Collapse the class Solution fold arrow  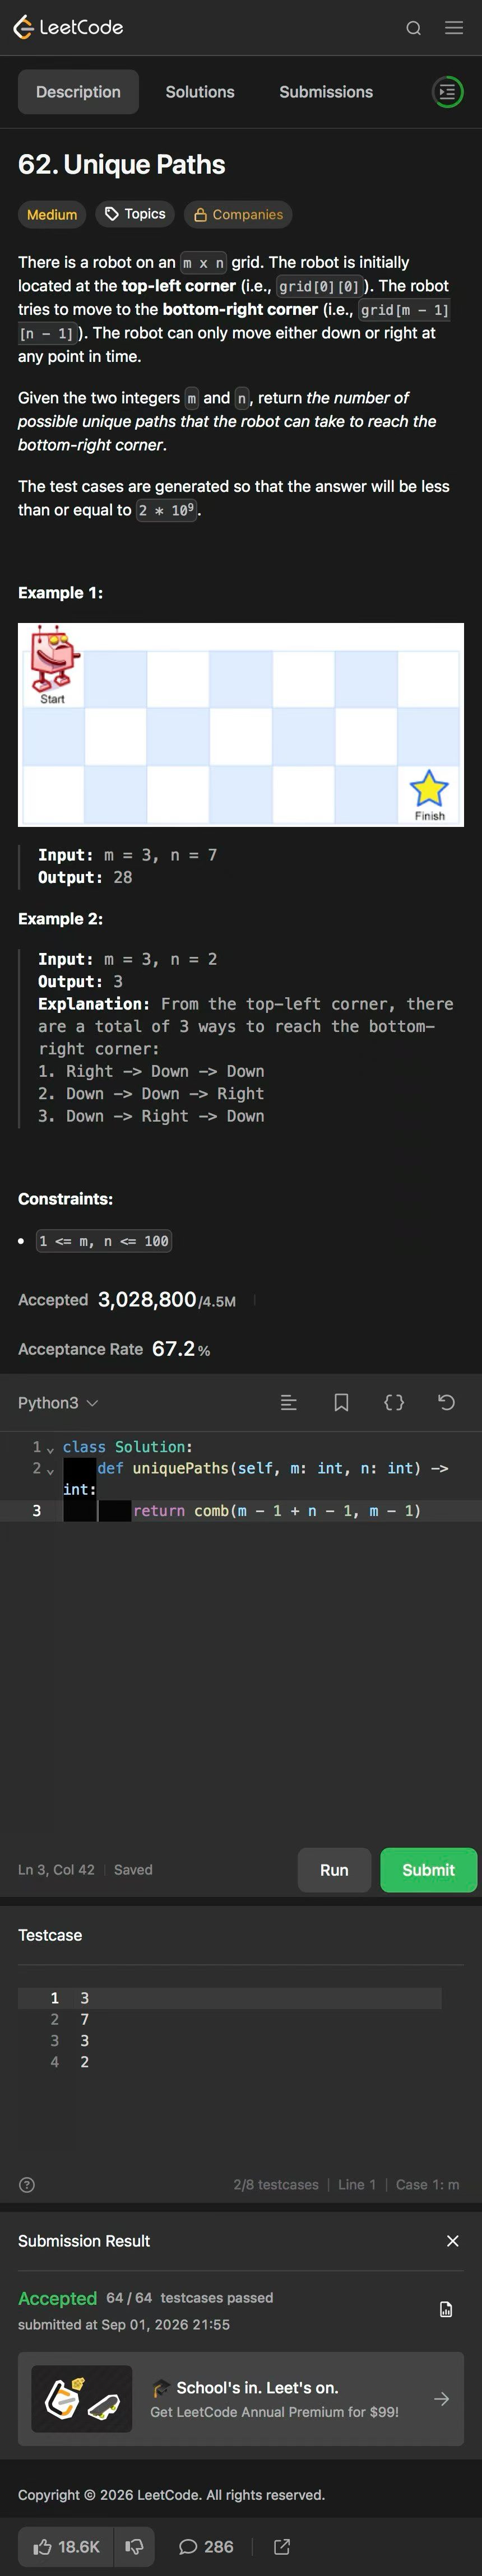pos(50,1449)
